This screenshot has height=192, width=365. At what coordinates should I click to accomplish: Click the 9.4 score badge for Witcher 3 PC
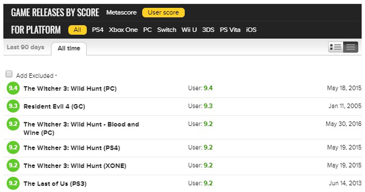point(13,89)
